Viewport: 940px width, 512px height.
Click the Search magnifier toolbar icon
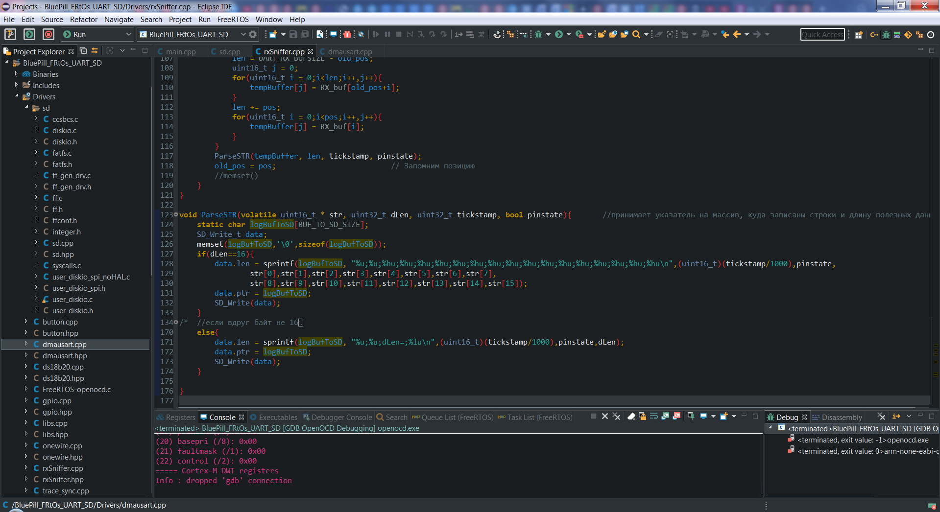(x=636, y=34)
